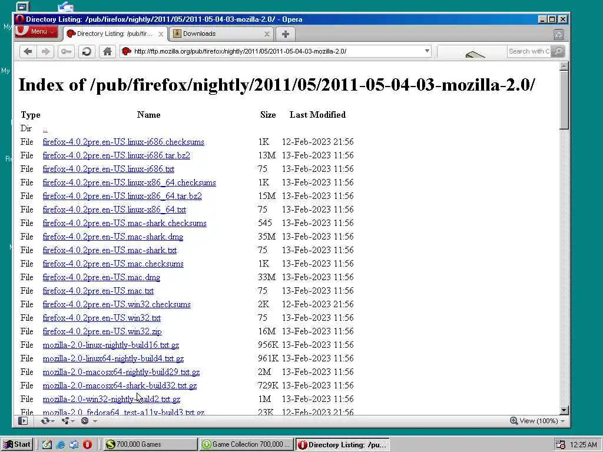Download firefox-4.0.2pre.en-US.mac-shark.dmg
This screenshot has height=452, width=603.
113,237
